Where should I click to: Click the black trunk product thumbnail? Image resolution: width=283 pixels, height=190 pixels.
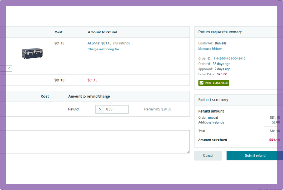(32, 52)
